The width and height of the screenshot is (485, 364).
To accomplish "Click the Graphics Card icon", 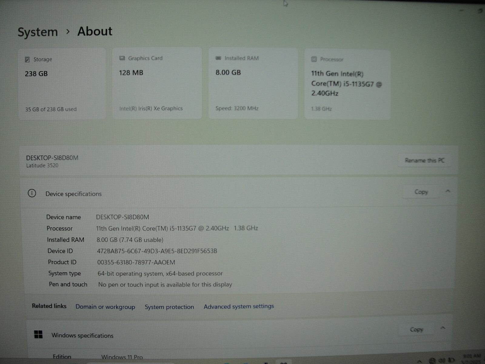I will click(122, 58).
